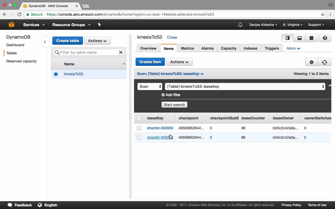Viewport: 335px width, 209px height.
Task: Expand the More tabs menu
Action: [293, 48]
